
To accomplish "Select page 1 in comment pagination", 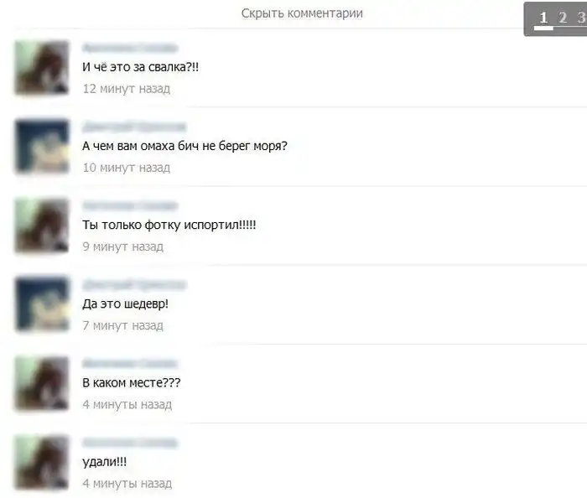I will pos(543,18).
